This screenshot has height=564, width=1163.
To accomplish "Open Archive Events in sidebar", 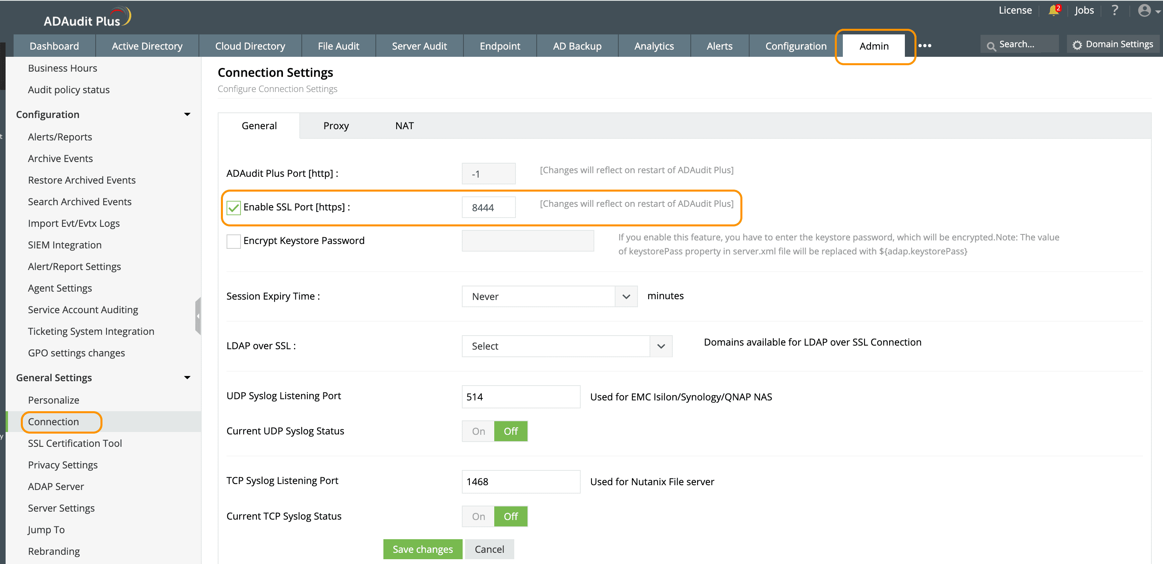I will point(60,158).
